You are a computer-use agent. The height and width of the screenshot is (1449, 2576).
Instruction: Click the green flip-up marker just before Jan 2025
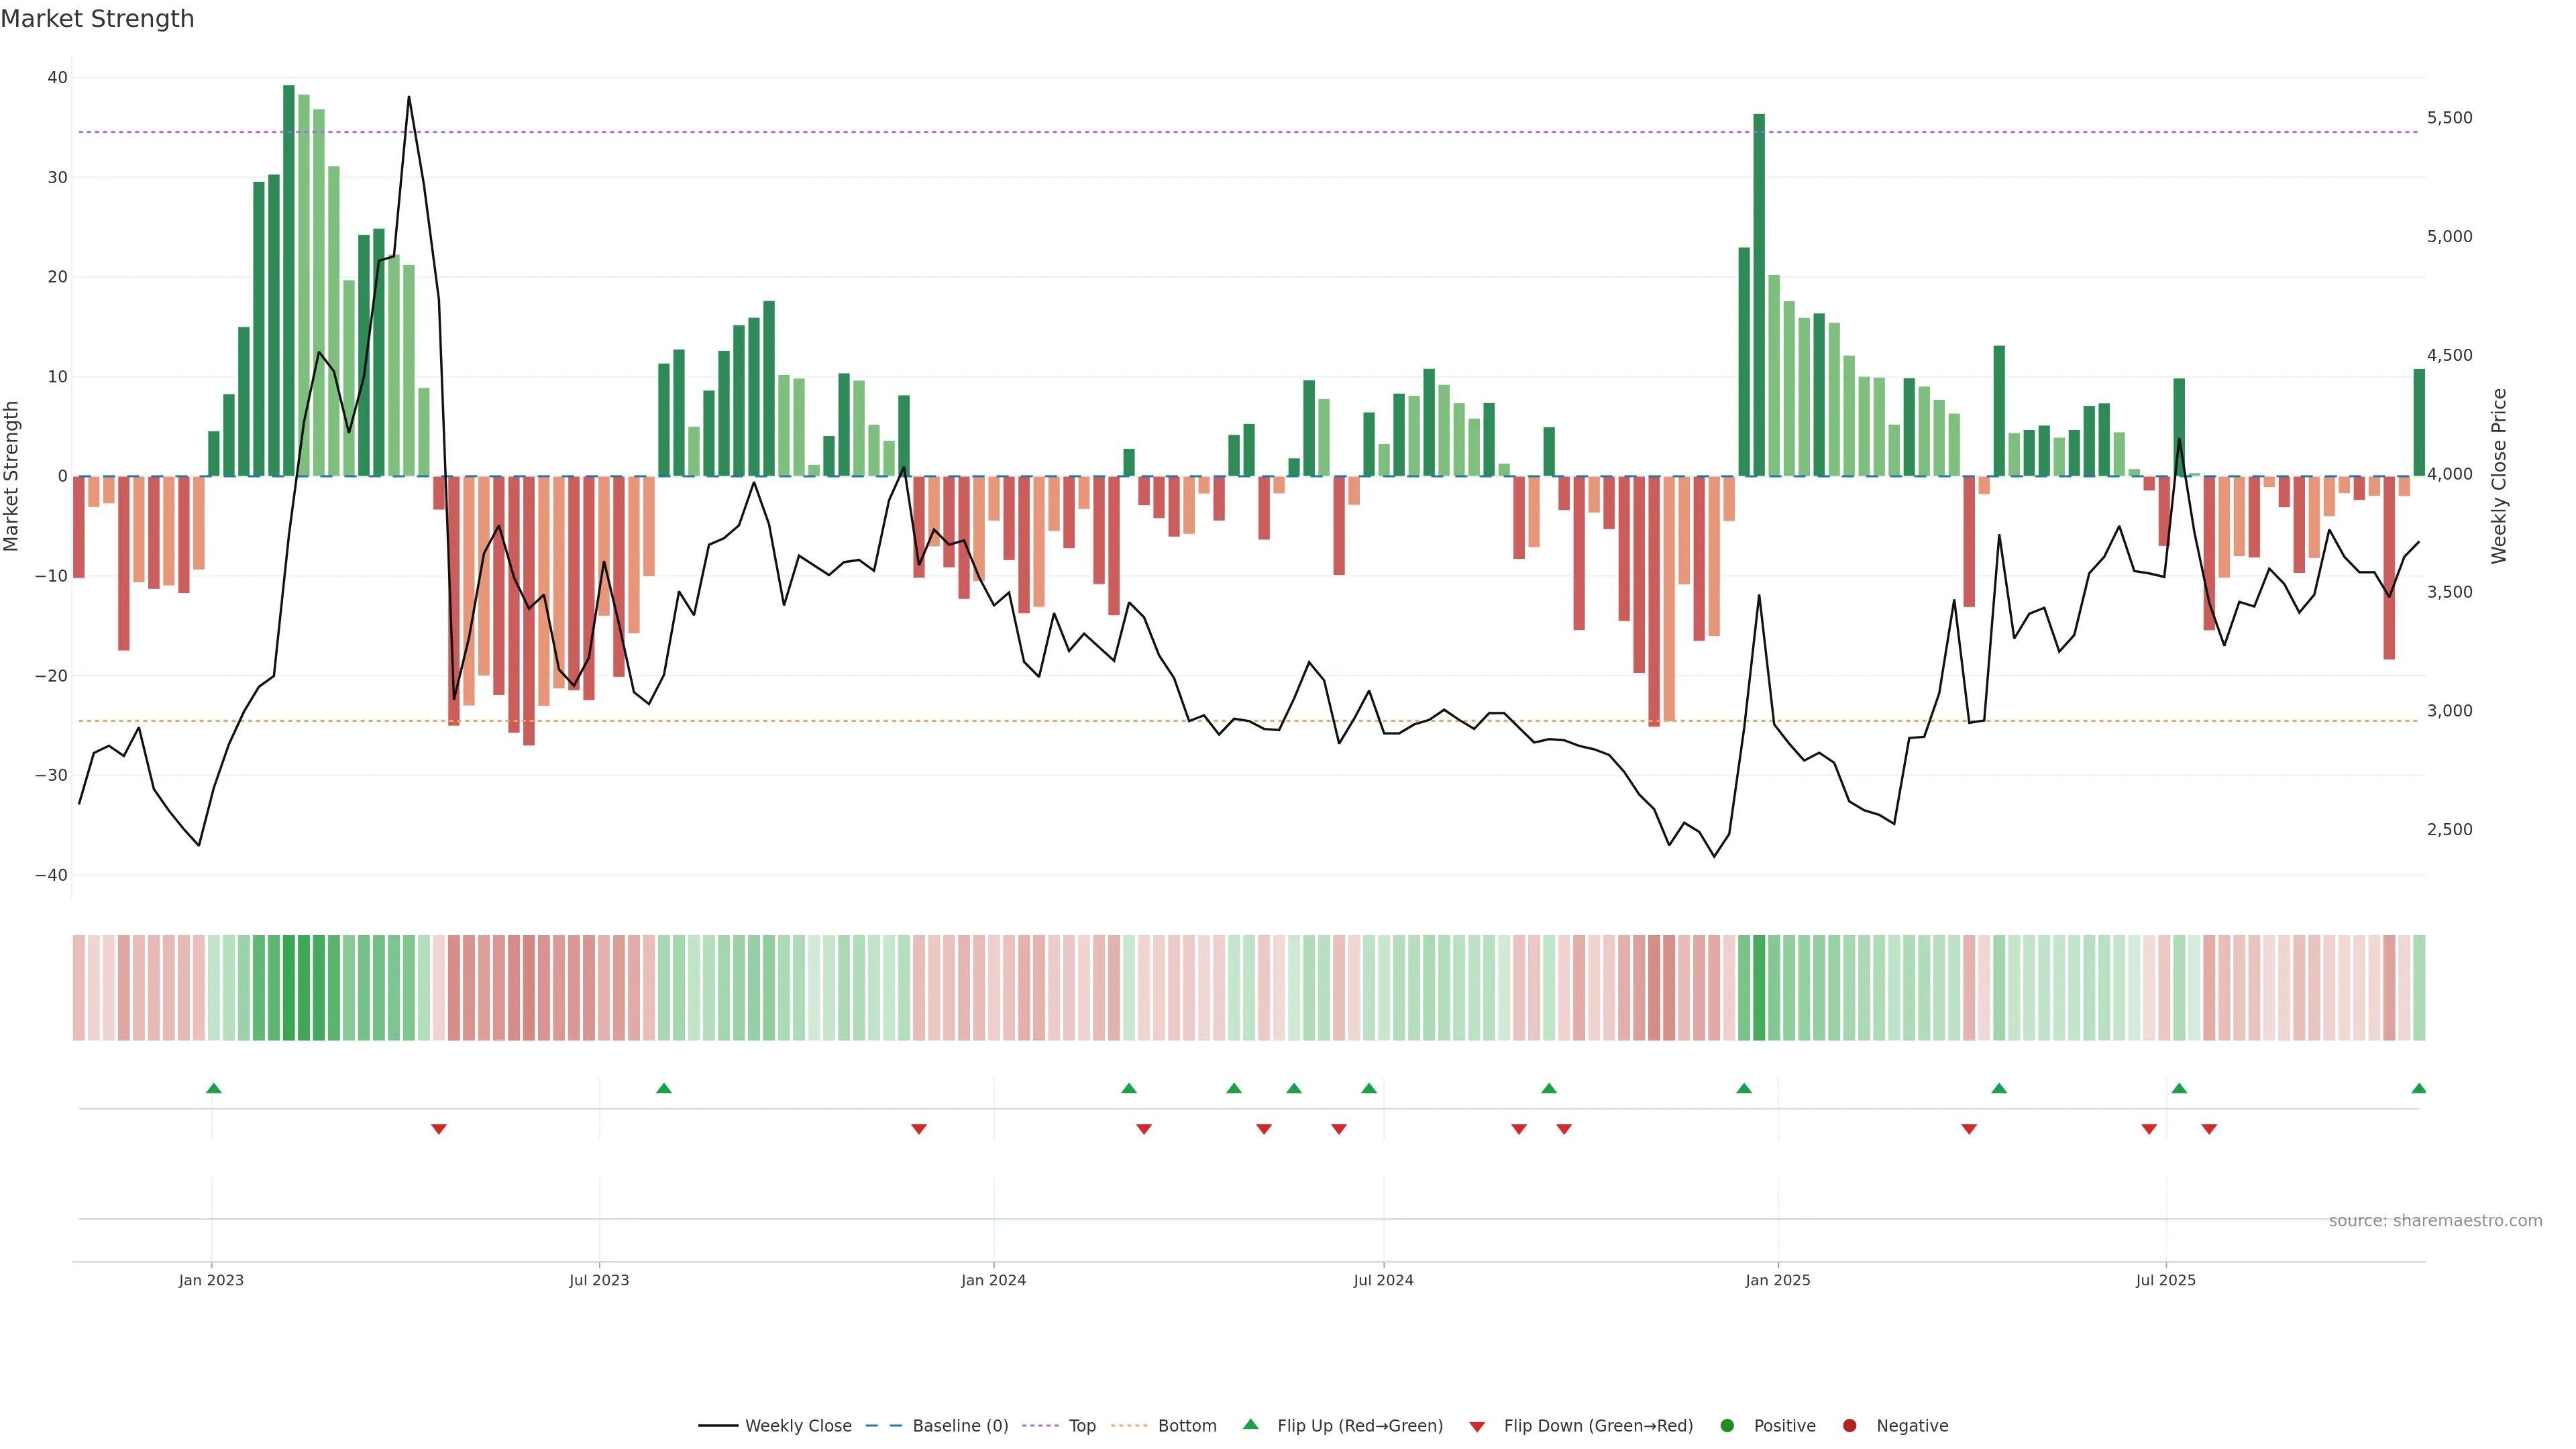(1744, 1088)
